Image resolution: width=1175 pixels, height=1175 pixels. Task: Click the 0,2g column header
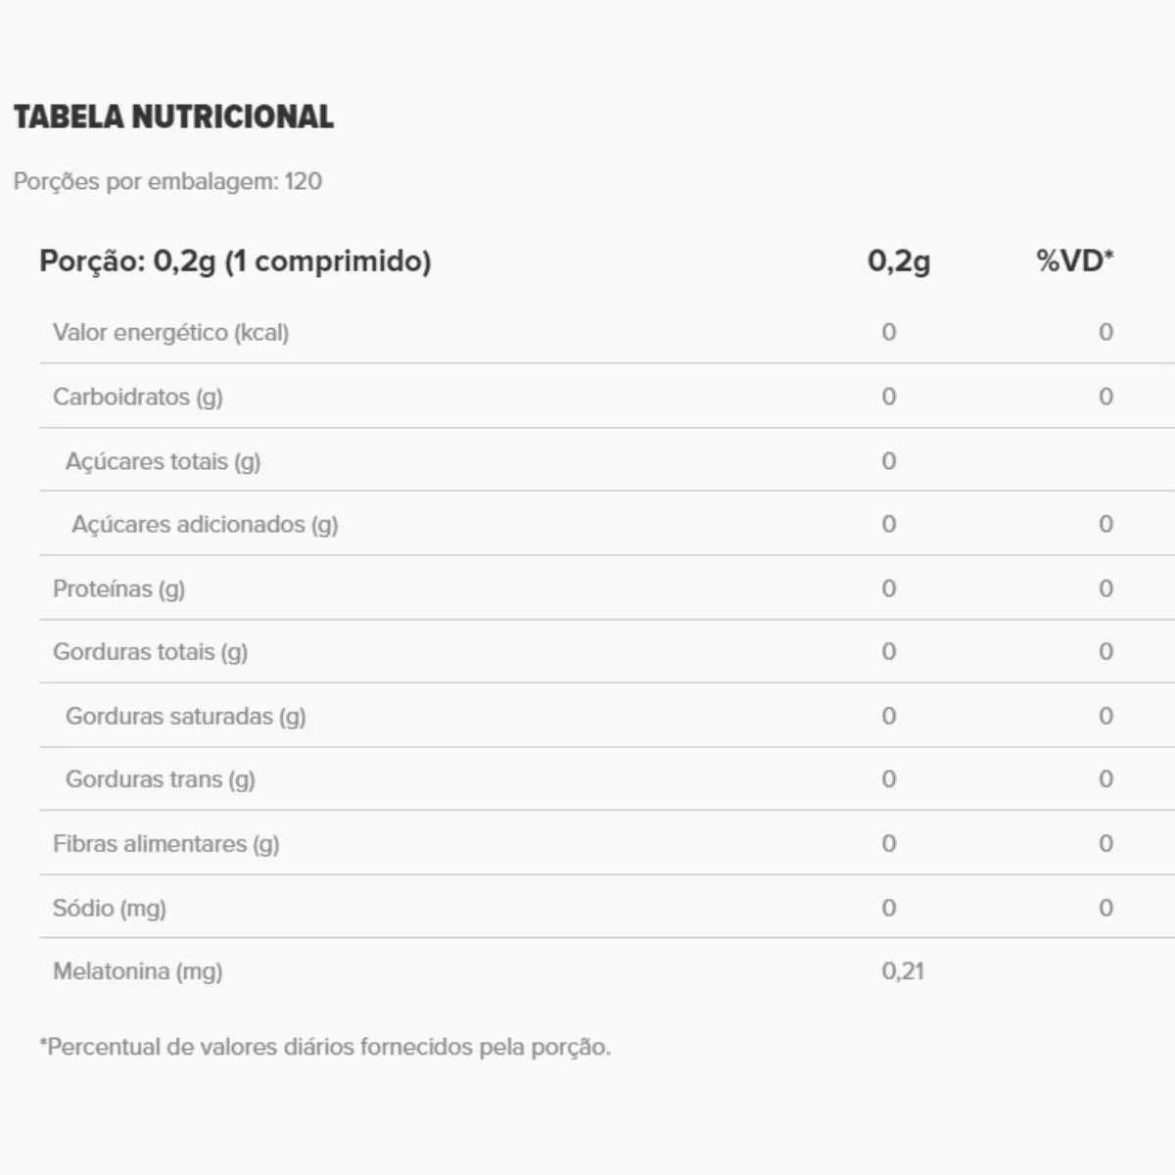[898, 261]
